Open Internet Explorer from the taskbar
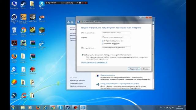196x110 pixels. (x=45, y=108)
